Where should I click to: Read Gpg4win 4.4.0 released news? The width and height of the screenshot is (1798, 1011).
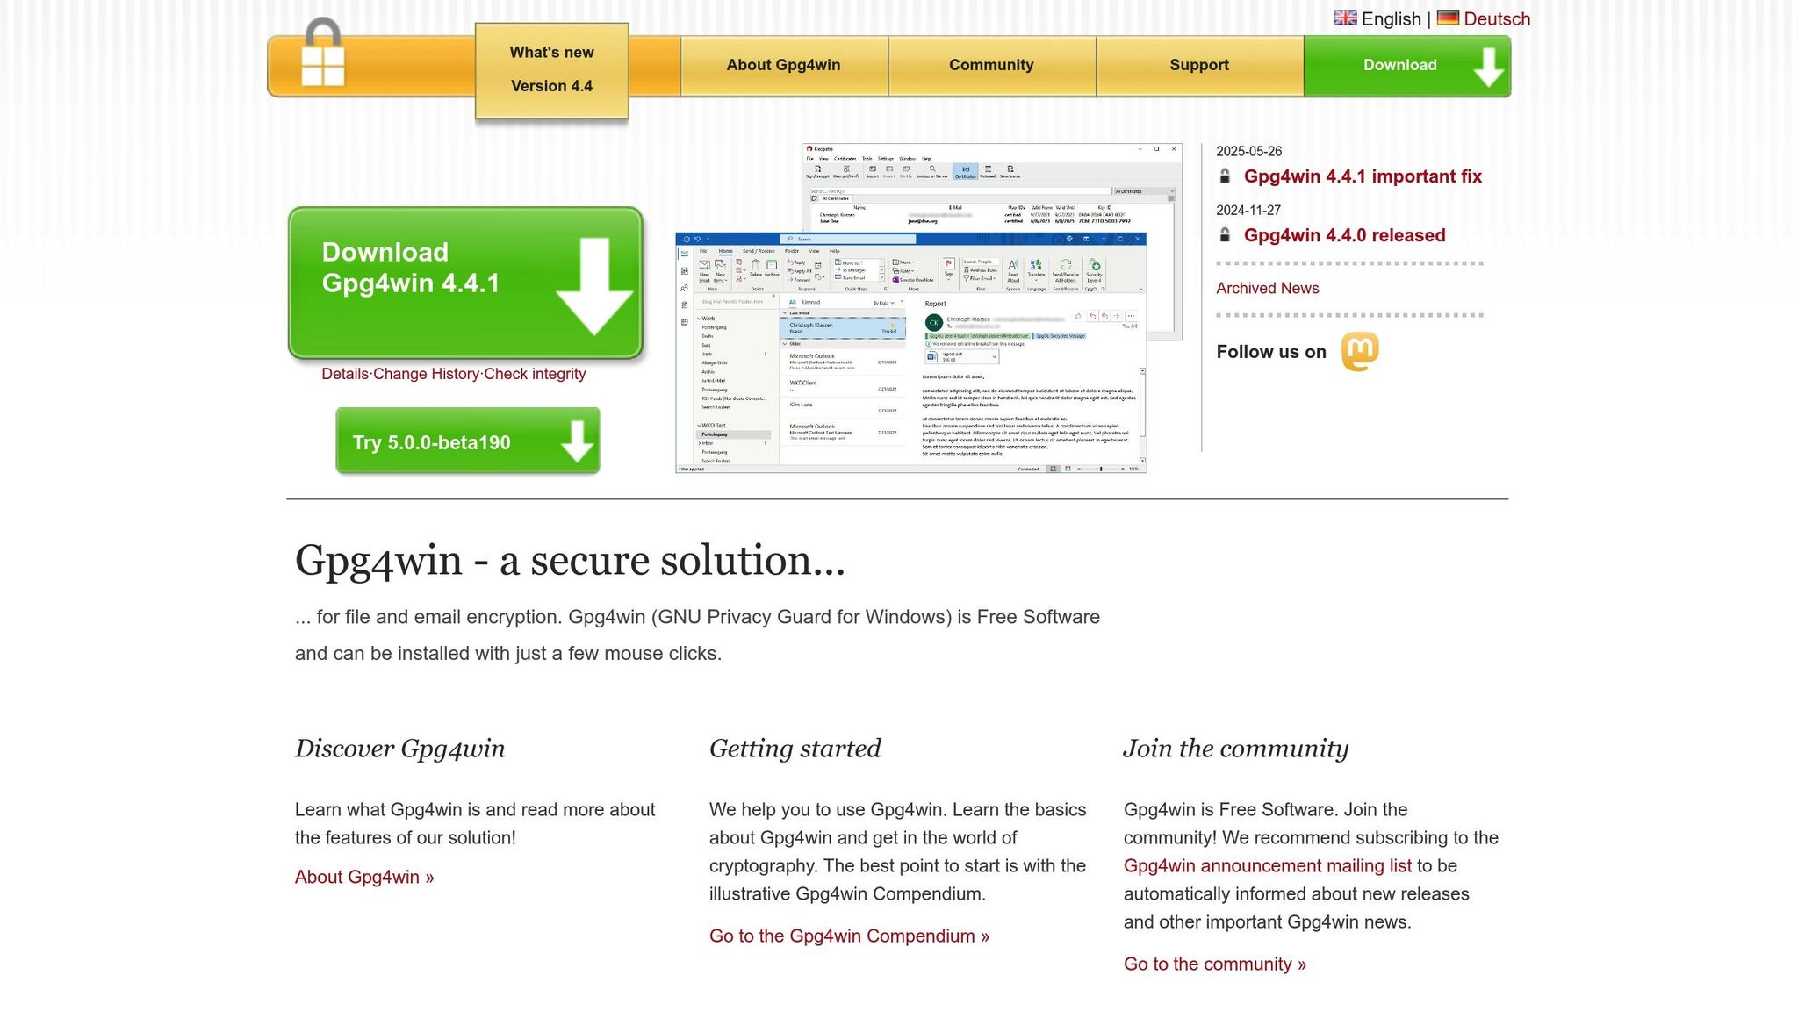point(1344,235)
